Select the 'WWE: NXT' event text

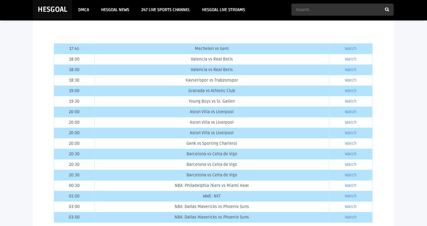tap(212, 196)
